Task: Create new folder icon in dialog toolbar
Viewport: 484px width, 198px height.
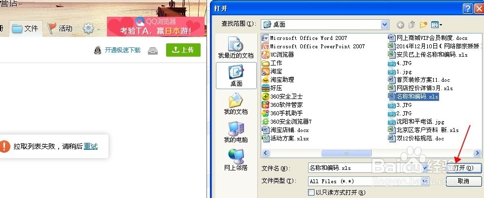Action: (423, 24)
